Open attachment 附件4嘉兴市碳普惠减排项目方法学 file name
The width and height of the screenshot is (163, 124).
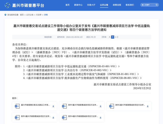(83, 116)
